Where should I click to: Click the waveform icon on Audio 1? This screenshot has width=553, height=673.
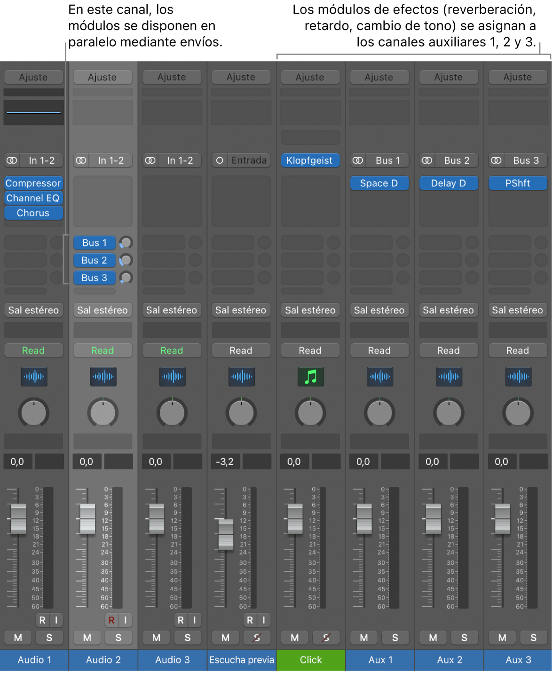pyautogui.click(x=34, y=377)
